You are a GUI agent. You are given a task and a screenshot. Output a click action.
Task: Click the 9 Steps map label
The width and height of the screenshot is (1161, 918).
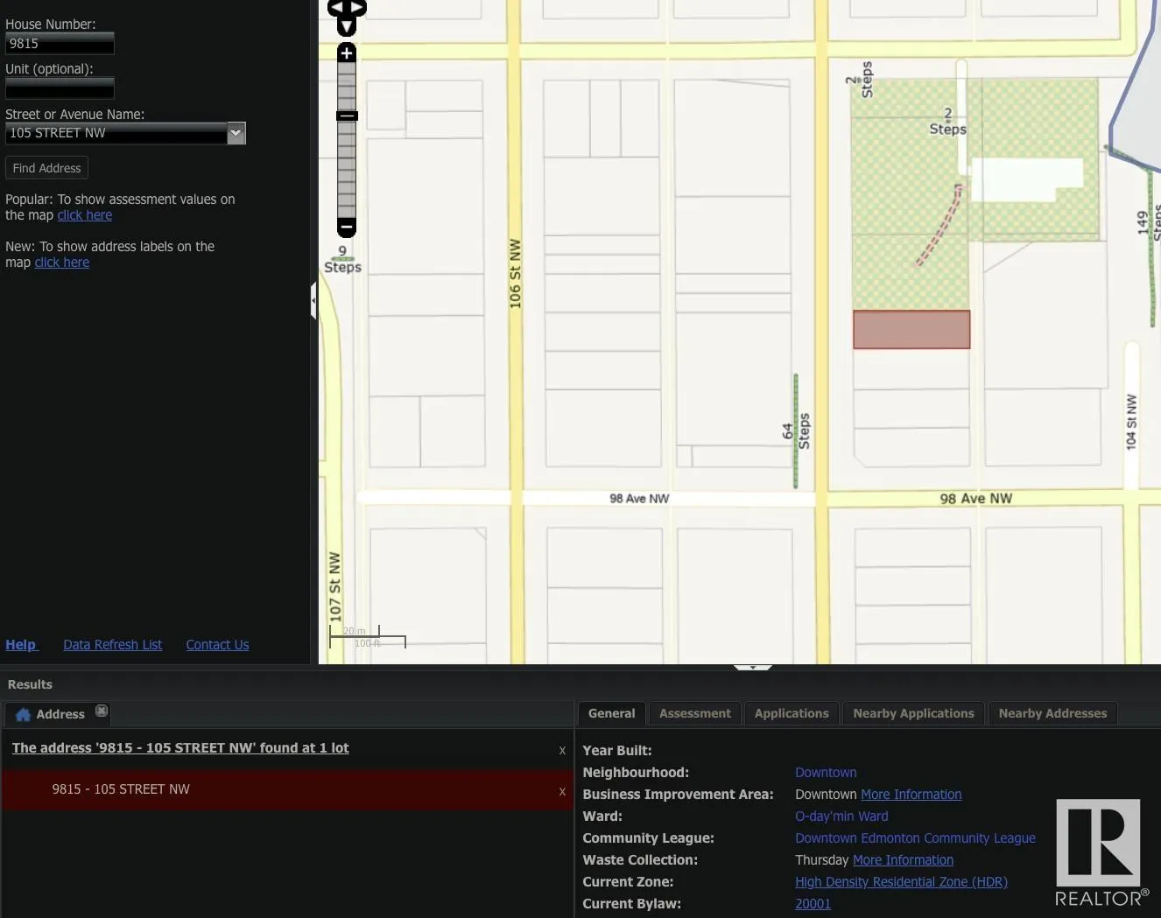342,259
